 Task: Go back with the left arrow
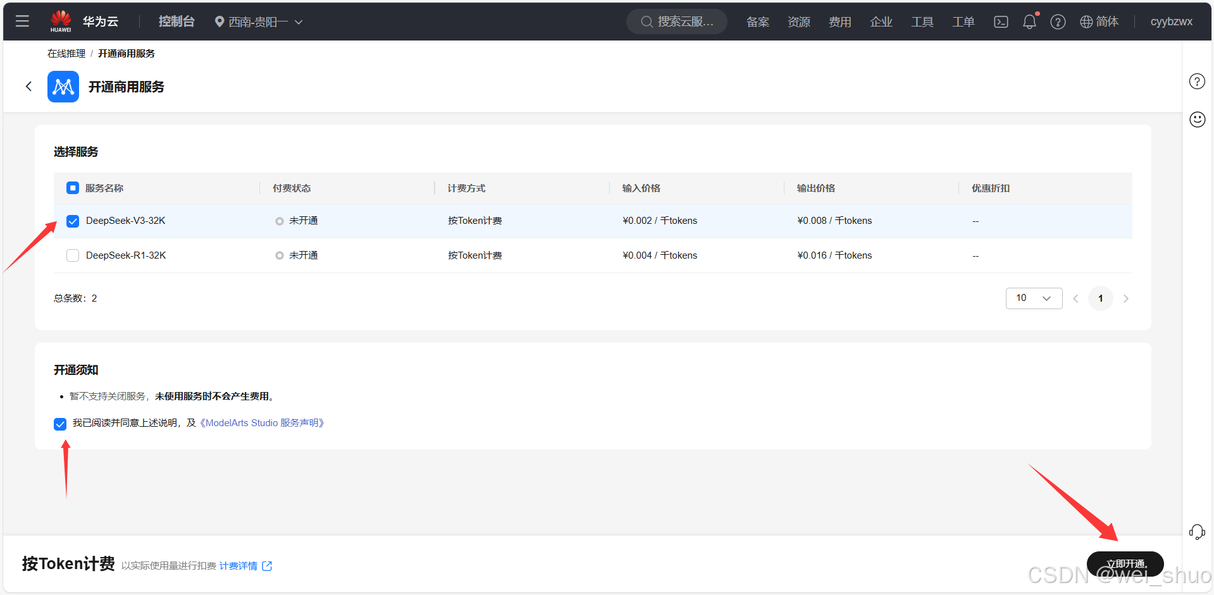[28, 86]
